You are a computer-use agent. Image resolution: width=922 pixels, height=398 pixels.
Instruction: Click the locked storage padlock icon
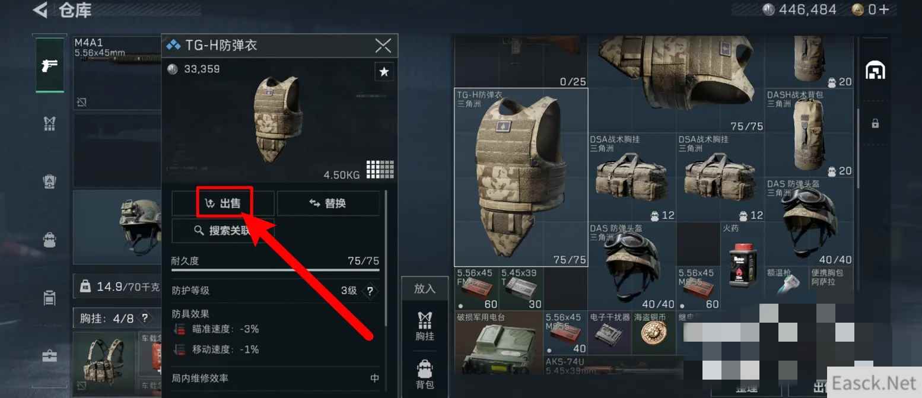(875, 123)
